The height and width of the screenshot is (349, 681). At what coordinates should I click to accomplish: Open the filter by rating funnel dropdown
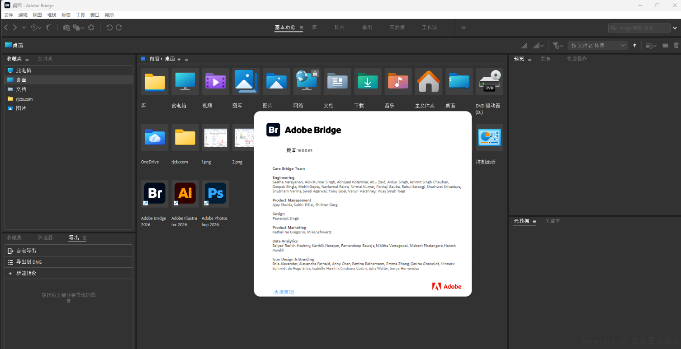[558, 46]
